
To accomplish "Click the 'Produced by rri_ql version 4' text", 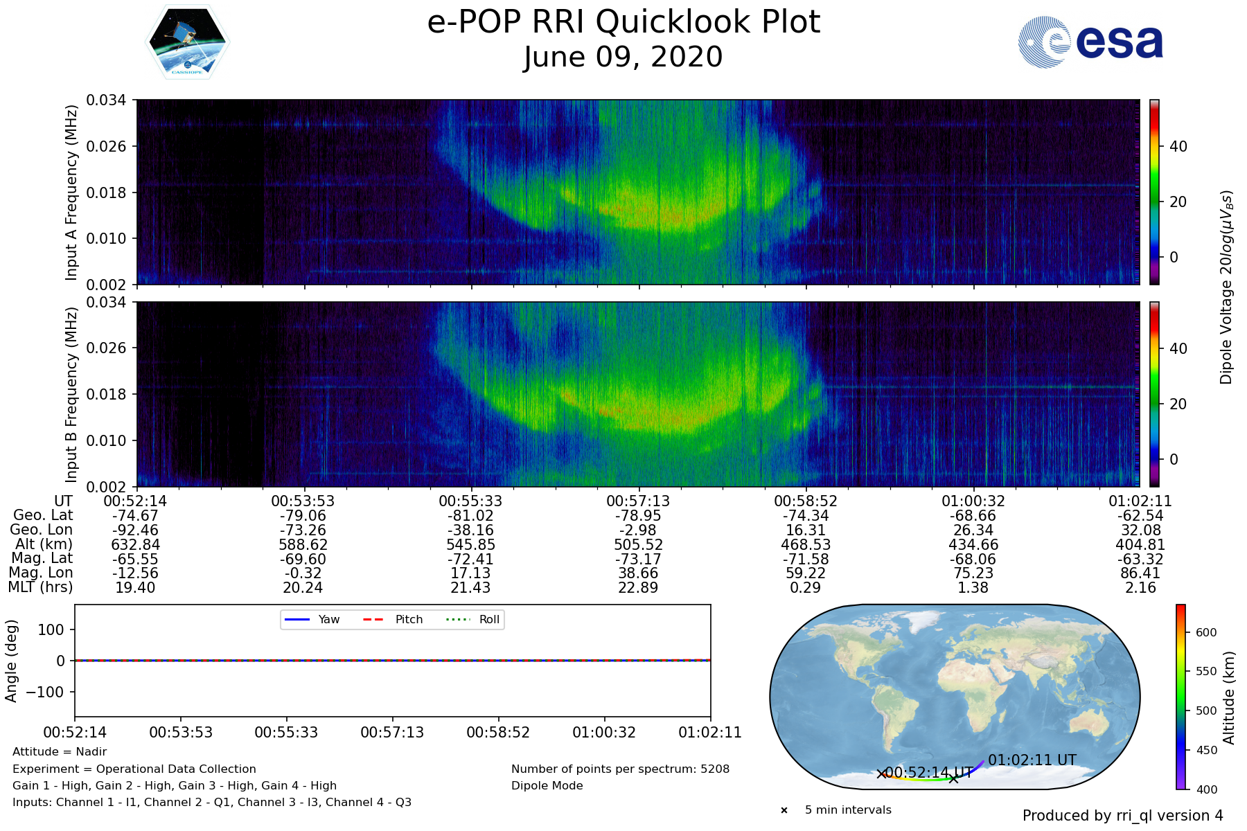I will [1122, 816].
